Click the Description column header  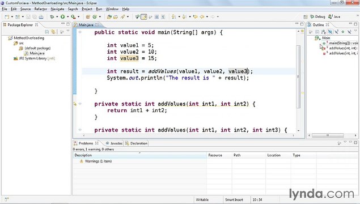click(140, 155)
